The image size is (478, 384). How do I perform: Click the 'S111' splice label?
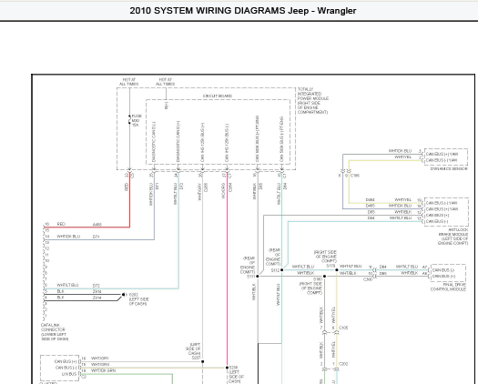pyautogui.click(x=251, y=277)
